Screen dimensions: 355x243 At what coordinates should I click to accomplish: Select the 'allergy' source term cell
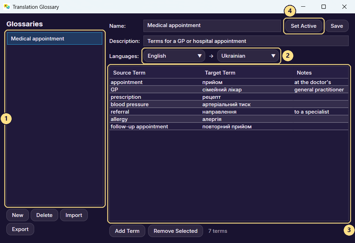[x=155, y=119]
